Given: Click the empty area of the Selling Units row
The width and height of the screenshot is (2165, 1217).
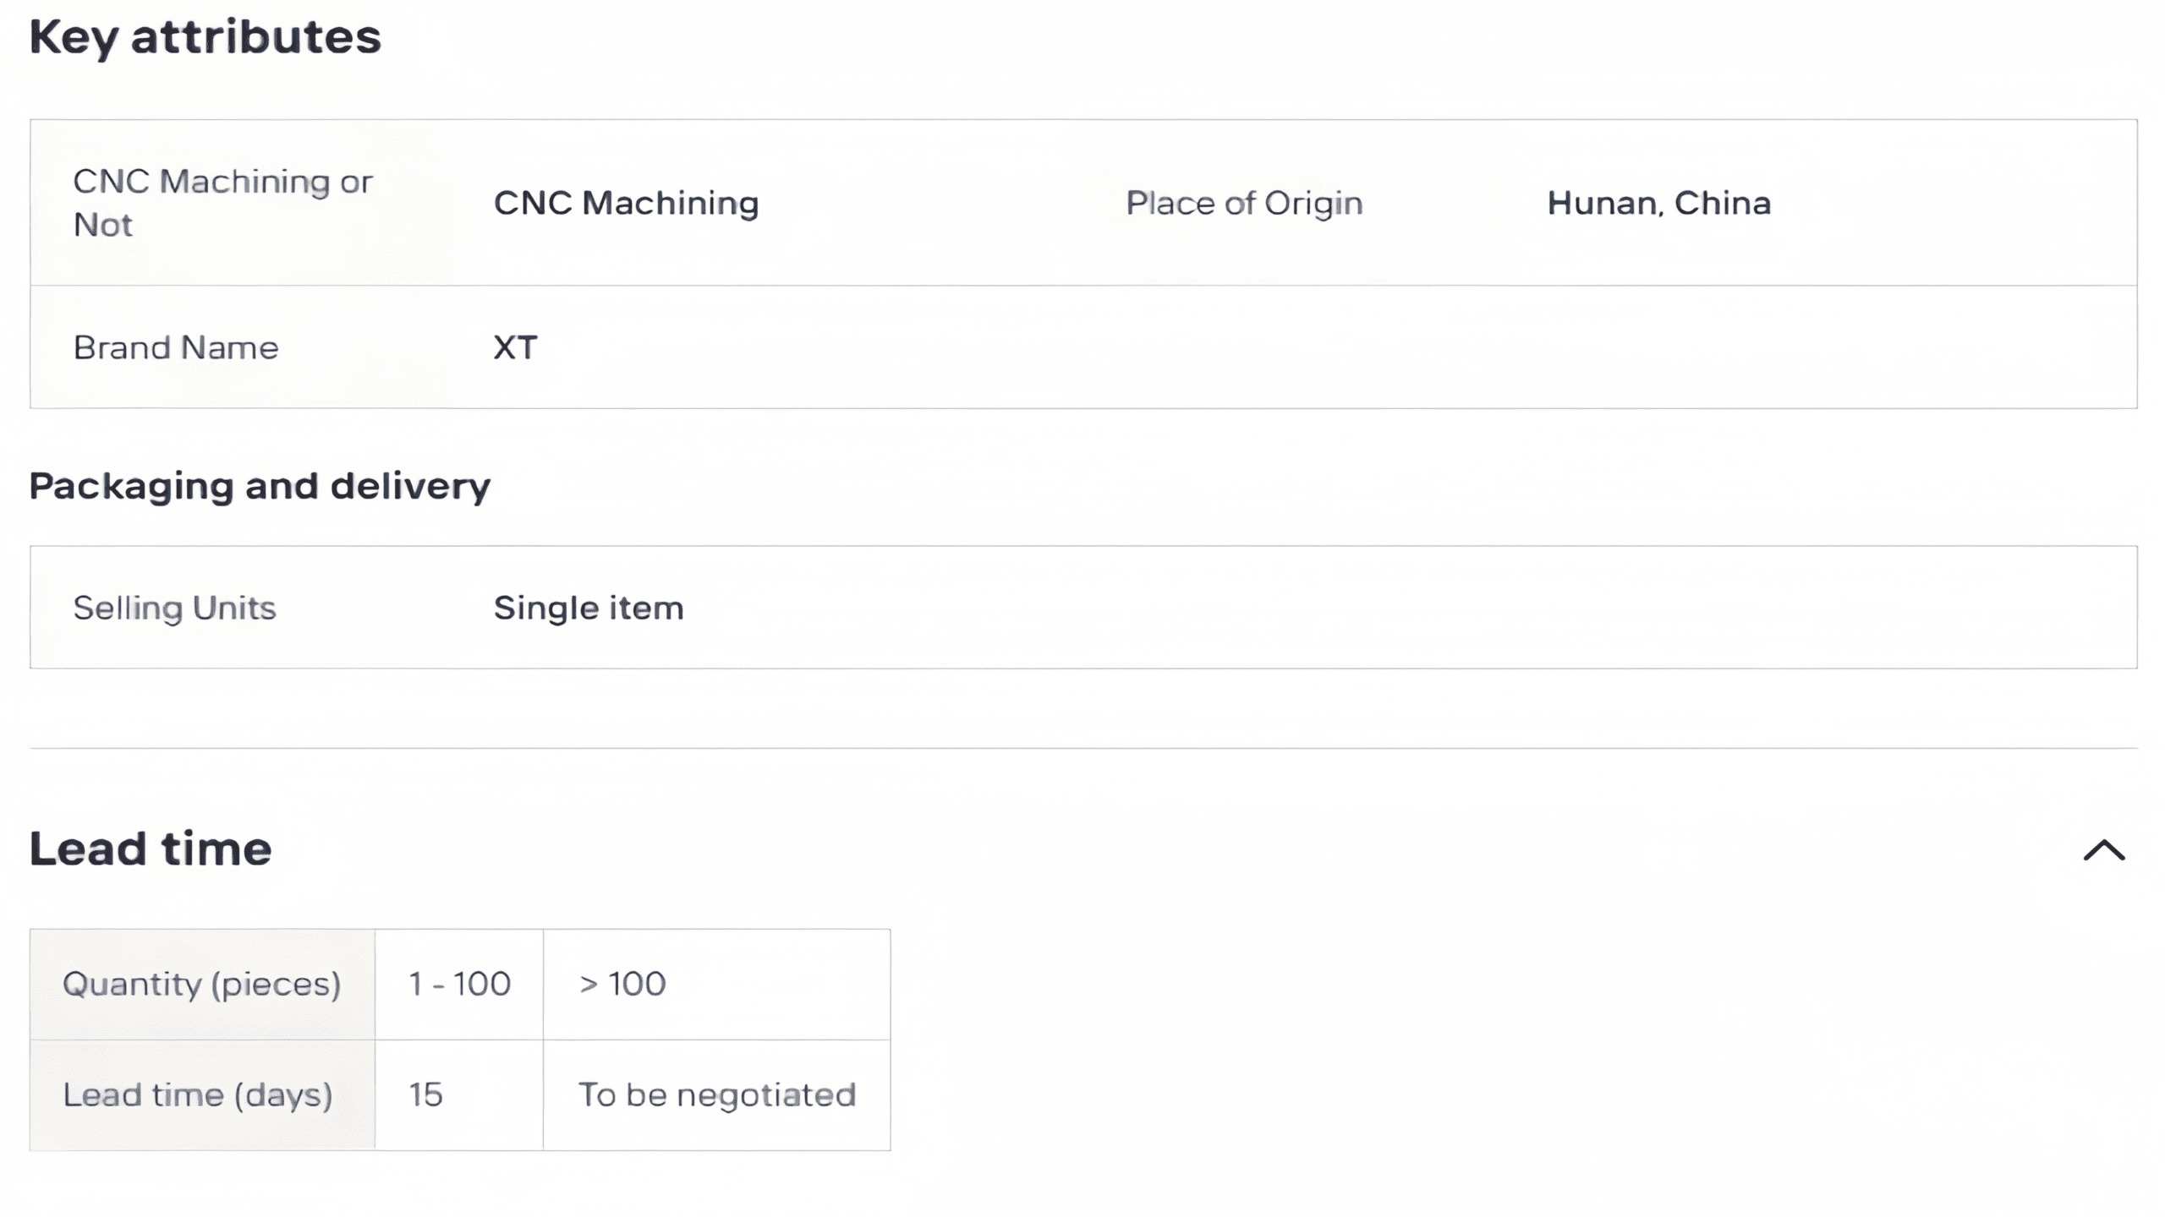Looking at the screenshot, I should click(x=1353, y=608).
